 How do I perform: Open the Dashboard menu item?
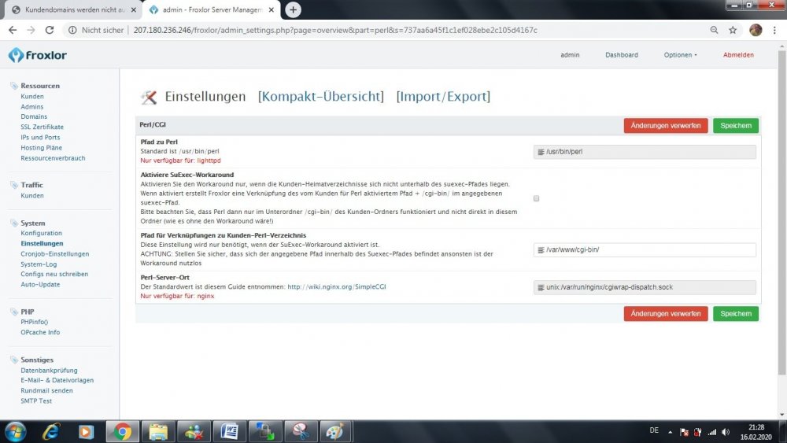tap(621, 55)
